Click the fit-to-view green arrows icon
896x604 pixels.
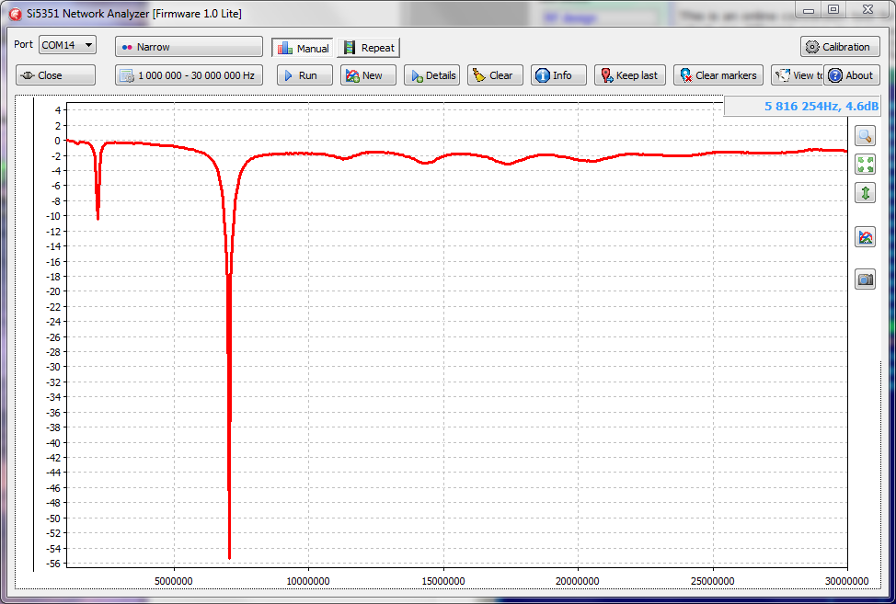click(x=865, y=165)
